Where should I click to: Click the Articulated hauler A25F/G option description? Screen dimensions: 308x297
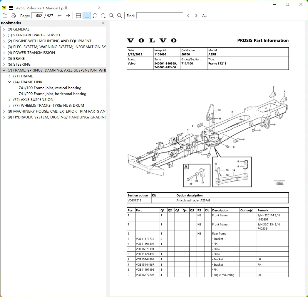193,201
